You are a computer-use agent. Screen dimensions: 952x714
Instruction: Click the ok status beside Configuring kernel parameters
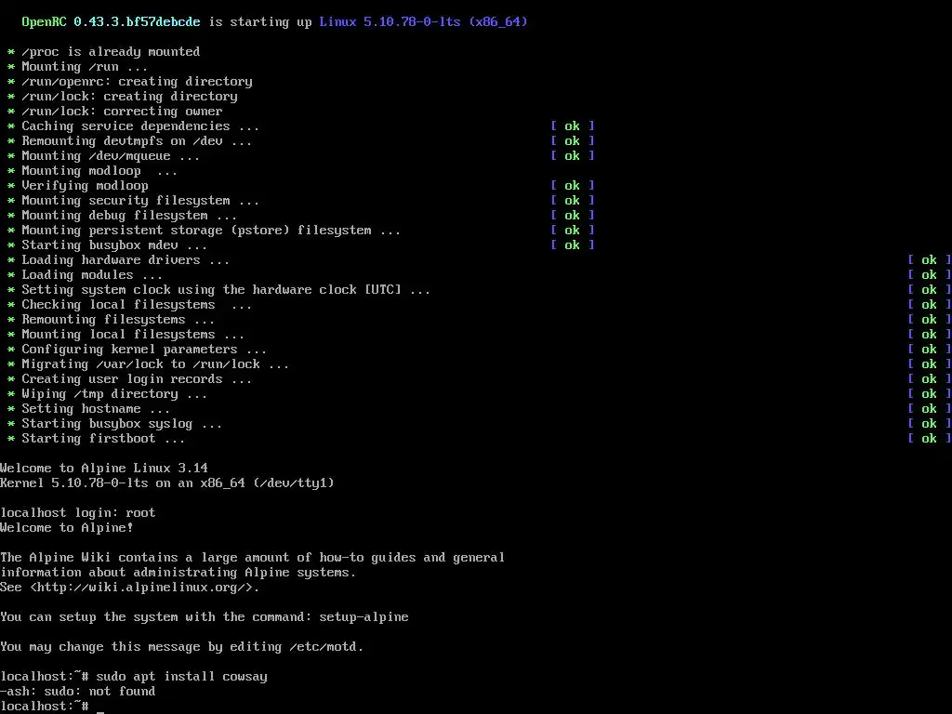[x=929, y=350]
